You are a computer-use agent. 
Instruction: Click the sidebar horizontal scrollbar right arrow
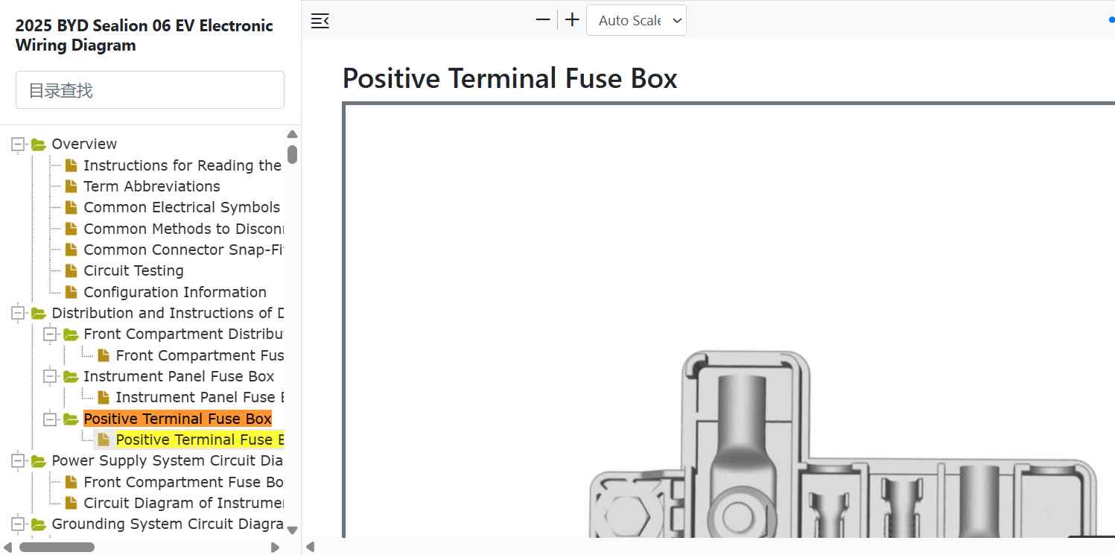click(275, 547)
